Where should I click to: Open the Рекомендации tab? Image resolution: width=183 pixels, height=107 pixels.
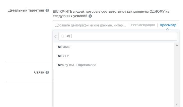(x=143, y=25)
